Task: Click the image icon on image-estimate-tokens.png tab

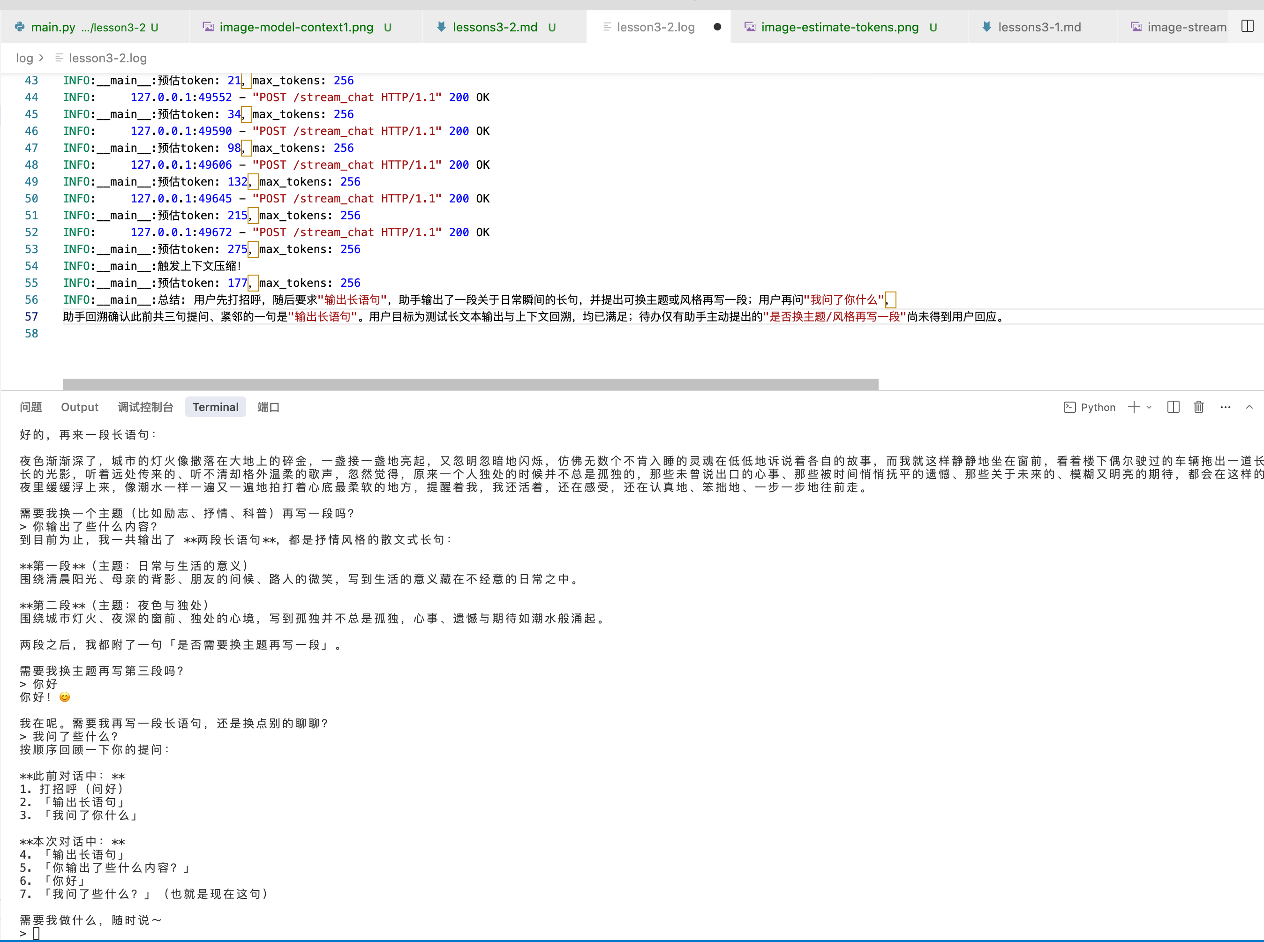Action: coord(750,27)
